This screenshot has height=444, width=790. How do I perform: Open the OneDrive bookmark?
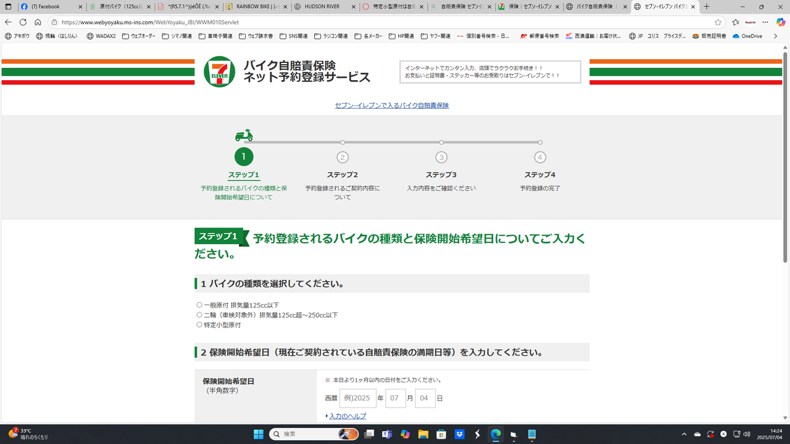[747, 36]
